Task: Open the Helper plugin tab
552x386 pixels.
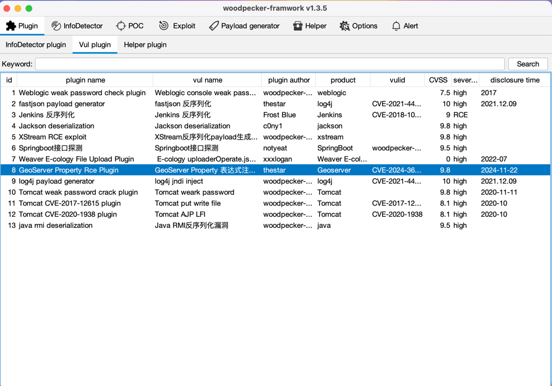Action: pos(145,45)
